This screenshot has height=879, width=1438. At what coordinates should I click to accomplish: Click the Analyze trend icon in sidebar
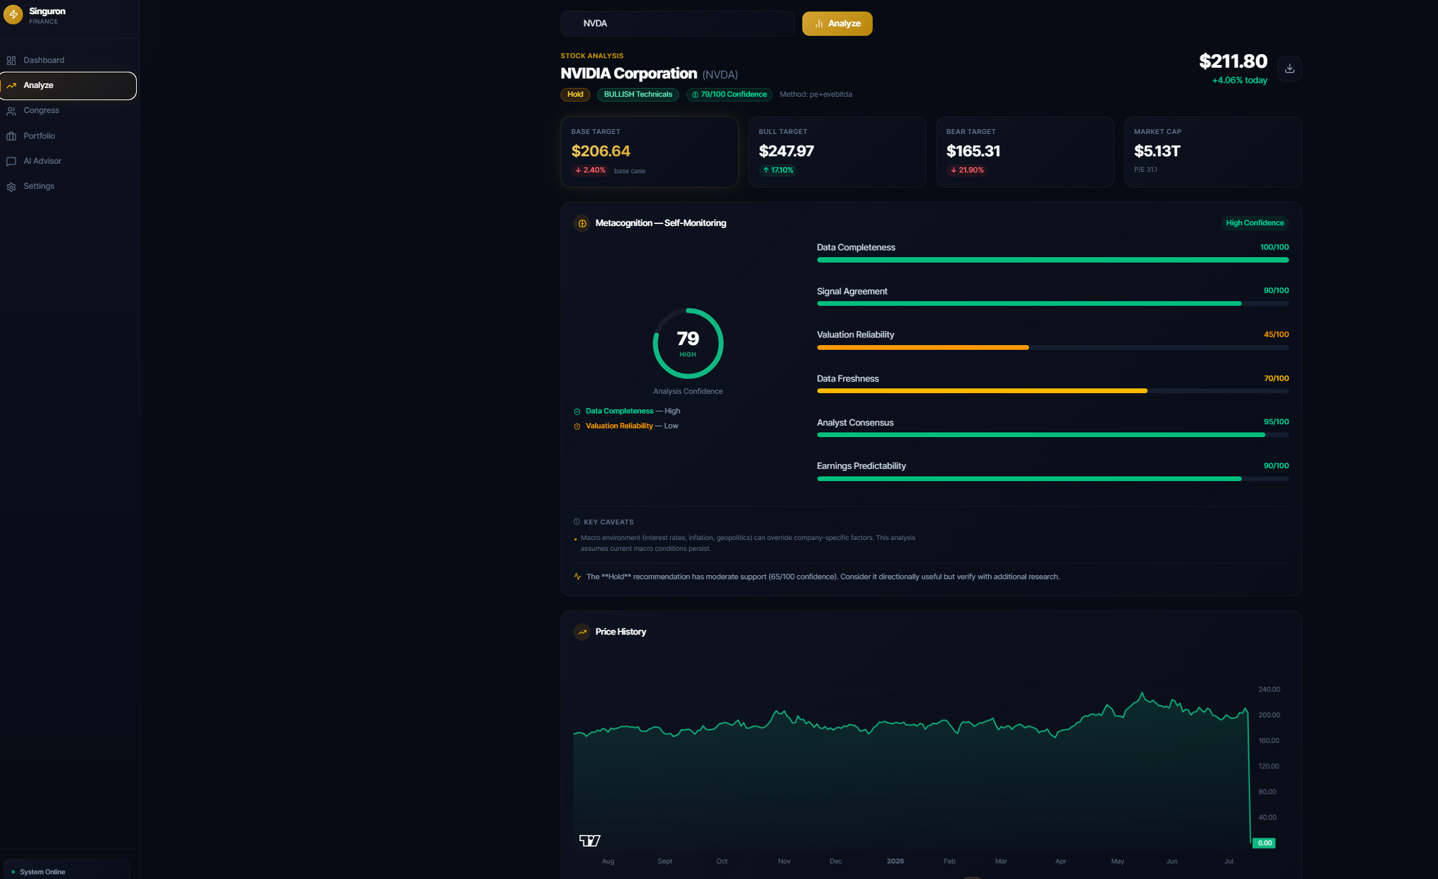pos(12,85)
